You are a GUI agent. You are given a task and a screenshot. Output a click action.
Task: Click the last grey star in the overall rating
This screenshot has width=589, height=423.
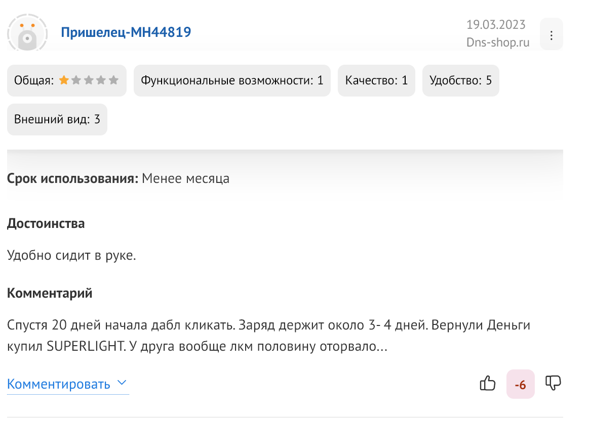[x=113, y=80]
